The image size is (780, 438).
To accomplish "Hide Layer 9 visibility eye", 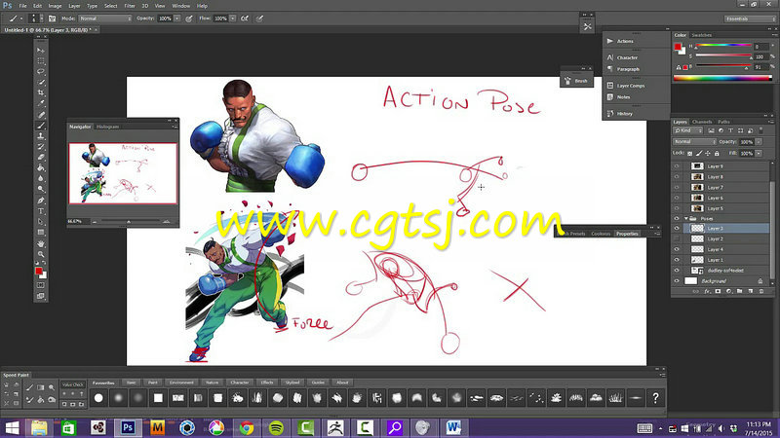I will [x=677, y=166].
